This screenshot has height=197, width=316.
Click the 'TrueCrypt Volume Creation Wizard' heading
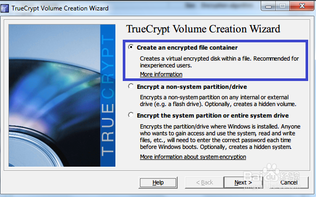(203, 29)
